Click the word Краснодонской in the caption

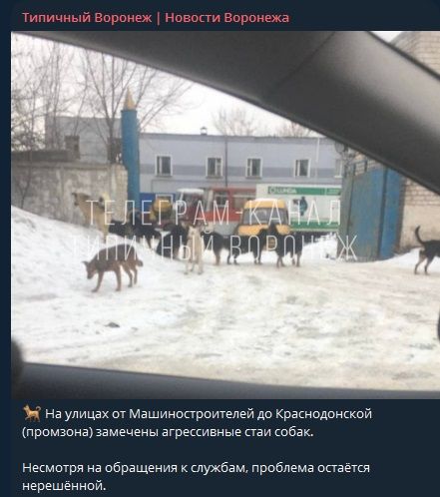click(x=323, y=414)
